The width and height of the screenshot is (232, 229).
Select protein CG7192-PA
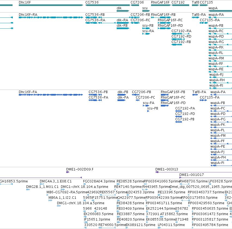pyautogui.click(x=185, y=108)
